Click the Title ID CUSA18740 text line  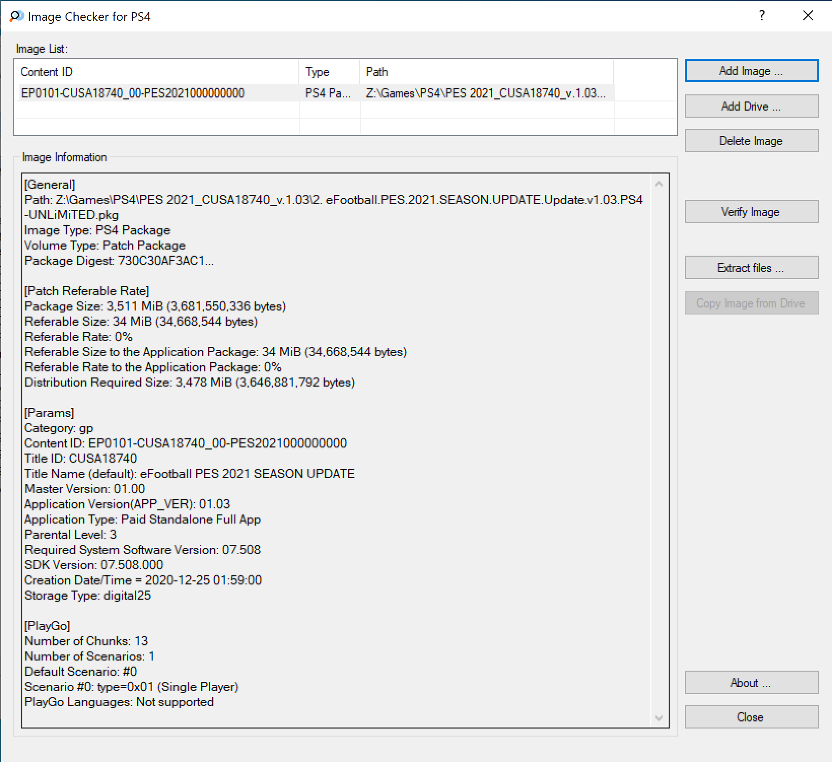click(x=81, y=459)
